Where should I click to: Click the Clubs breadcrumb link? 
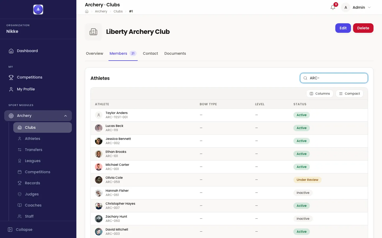point(118,11)
